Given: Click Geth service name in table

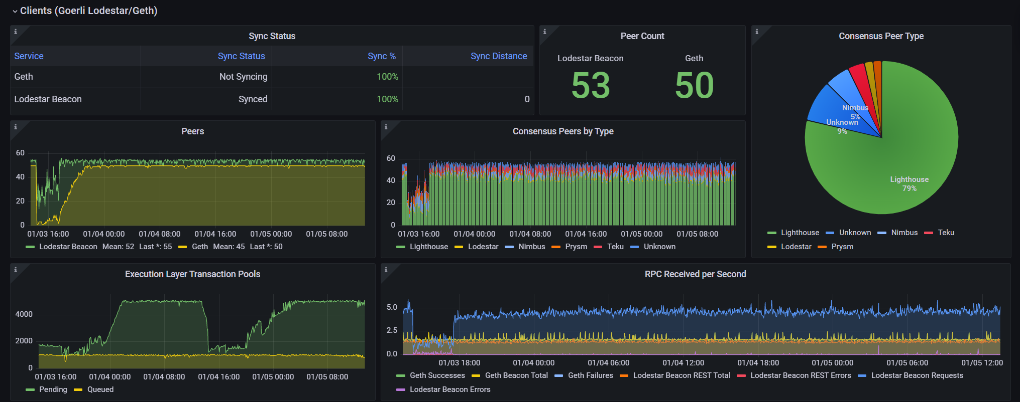Looking at the screenshot, I should point(24,77).
